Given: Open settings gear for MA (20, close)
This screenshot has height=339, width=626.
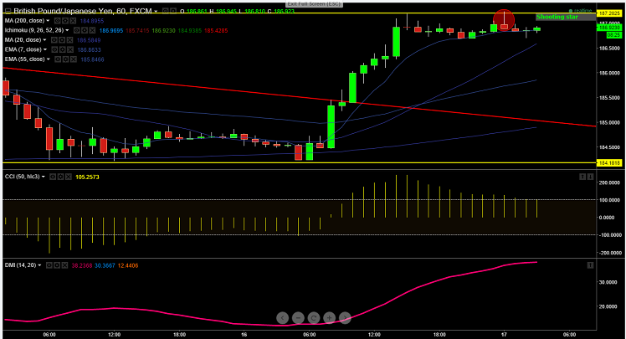Looking at the screenshot, I should (x=62, y=40).
